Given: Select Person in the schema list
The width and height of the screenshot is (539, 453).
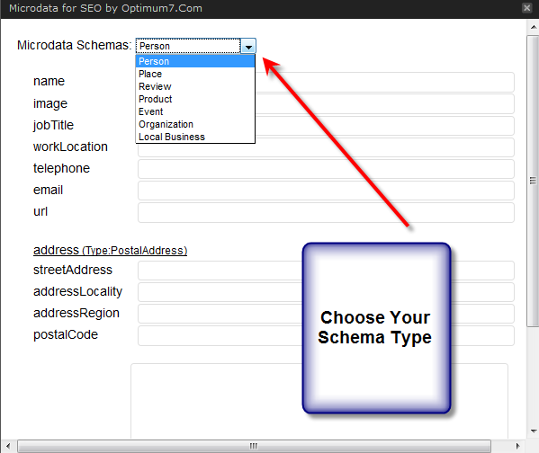Looking at the screenshot, I should click(195, 61).
